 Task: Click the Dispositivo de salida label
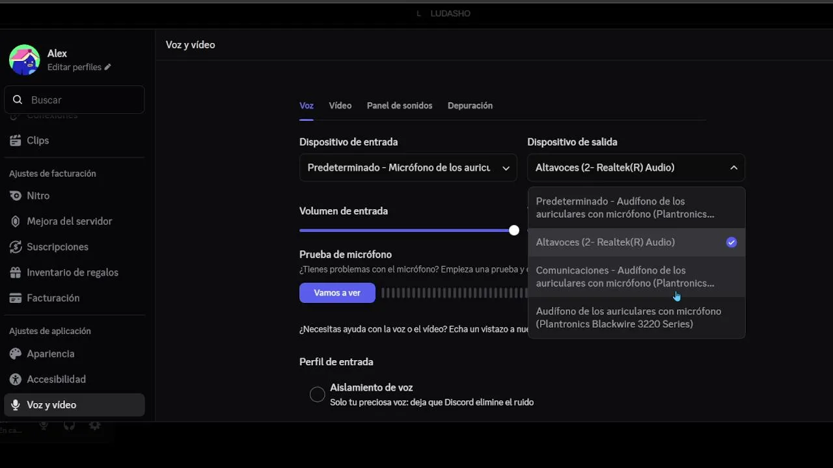tap(572, 142)
